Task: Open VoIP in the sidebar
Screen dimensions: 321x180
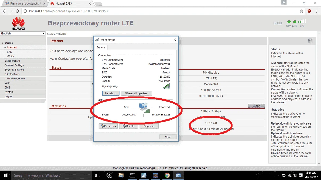Action: (7, 83)
